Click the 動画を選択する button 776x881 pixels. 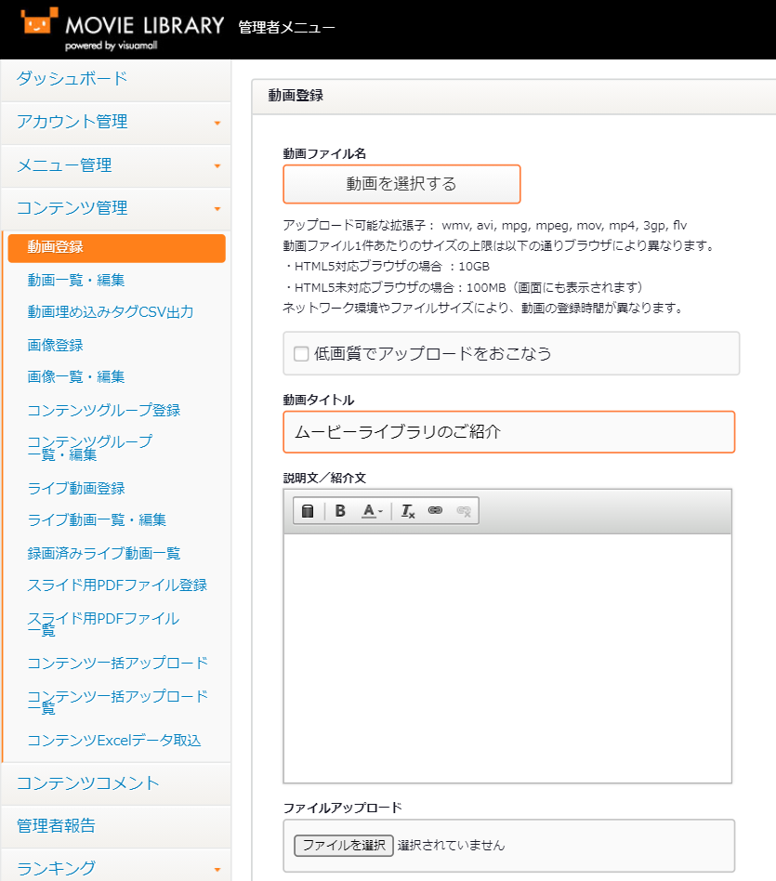(401, 184)
